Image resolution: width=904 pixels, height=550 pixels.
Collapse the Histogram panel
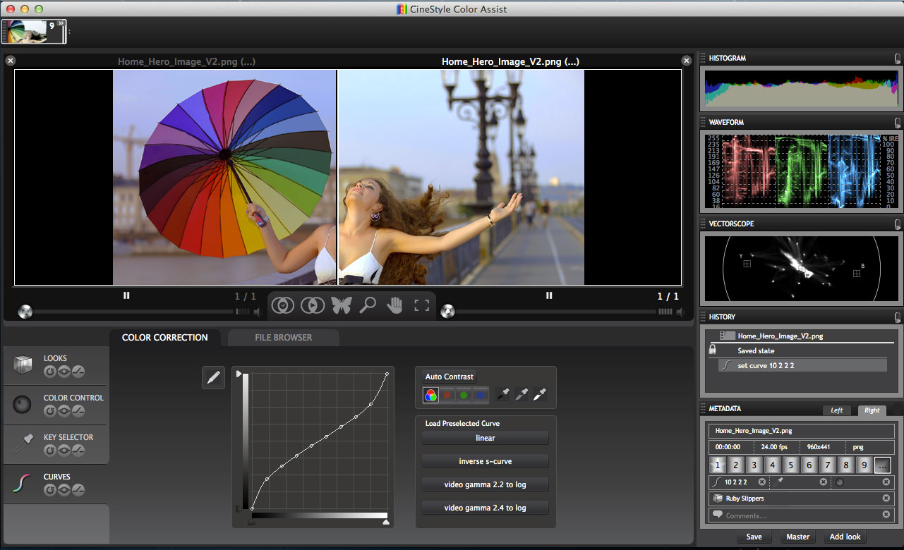(897, 59)
